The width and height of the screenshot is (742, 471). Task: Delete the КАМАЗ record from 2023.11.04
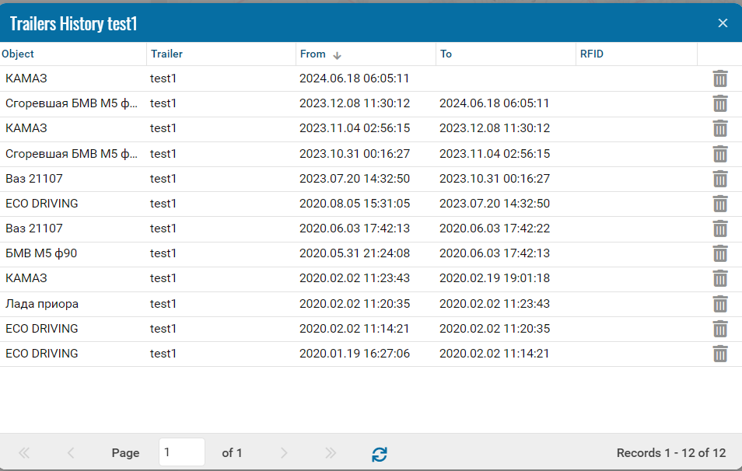[720, 128]
